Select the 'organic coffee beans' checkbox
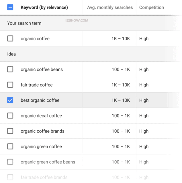Screen dimensions: 182x183 tap(10, 69)
